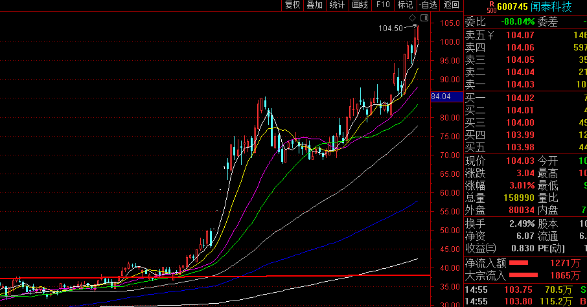
Task: Click the 总量 value 158990
Action: [x=519, y=198]
